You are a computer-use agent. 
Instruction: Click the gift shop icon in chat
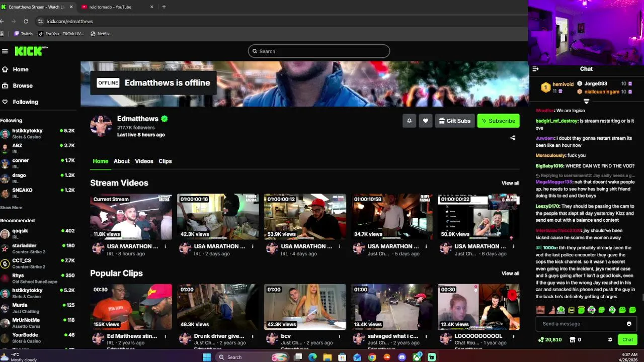[572, 340]
